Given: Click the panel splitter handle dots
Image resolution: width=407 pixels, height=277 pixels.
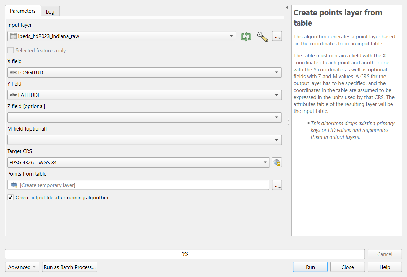Looking at the screenshot, I should point(288,121).
